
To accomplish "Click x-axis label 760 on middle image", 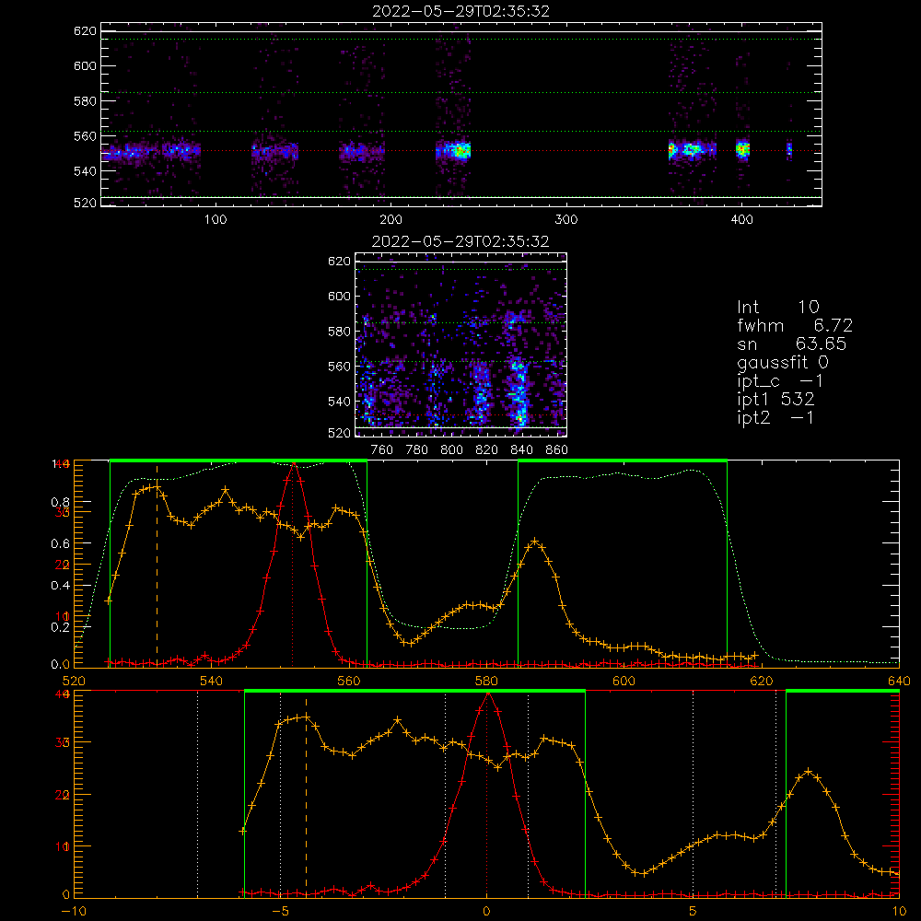I will click(x=382, y=450).
